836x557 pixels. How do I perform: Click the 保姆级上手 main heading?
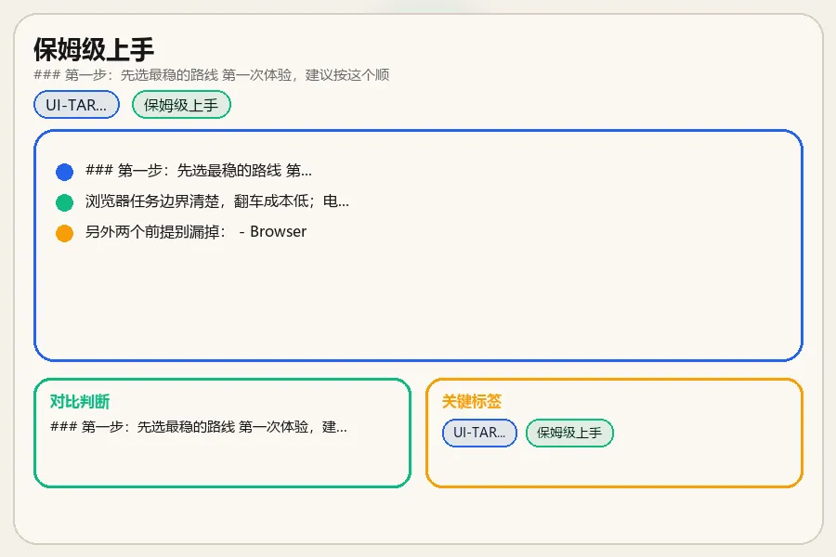point(94,49)
